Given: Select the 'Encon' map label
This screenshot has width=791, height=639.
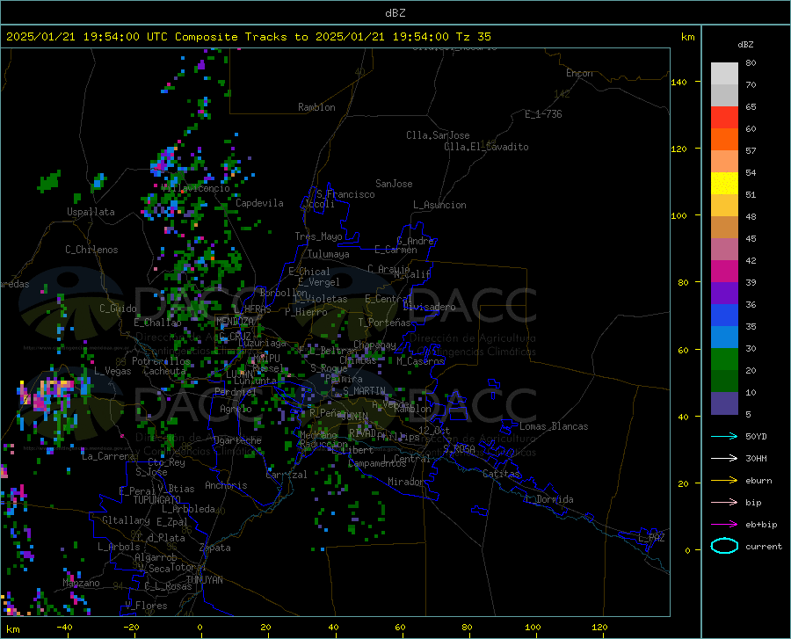Looking at the screenshot, I should 579,73.
